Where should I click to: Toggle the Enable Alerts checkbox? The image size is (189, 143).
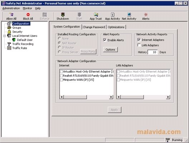point(105,40)
